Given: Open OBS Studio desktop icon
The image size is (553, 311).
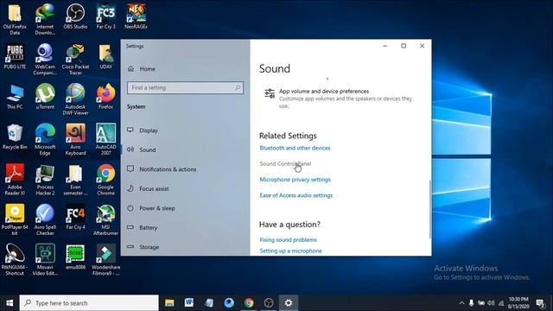Looking at the screenshot, I should 75,16.
